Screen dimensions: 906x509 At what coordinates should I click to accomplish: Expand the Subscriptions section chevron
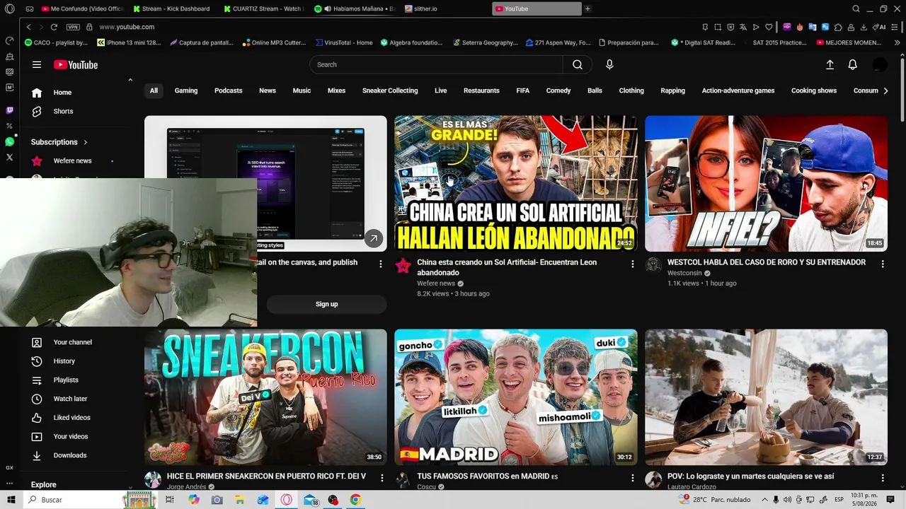point(86,142)
